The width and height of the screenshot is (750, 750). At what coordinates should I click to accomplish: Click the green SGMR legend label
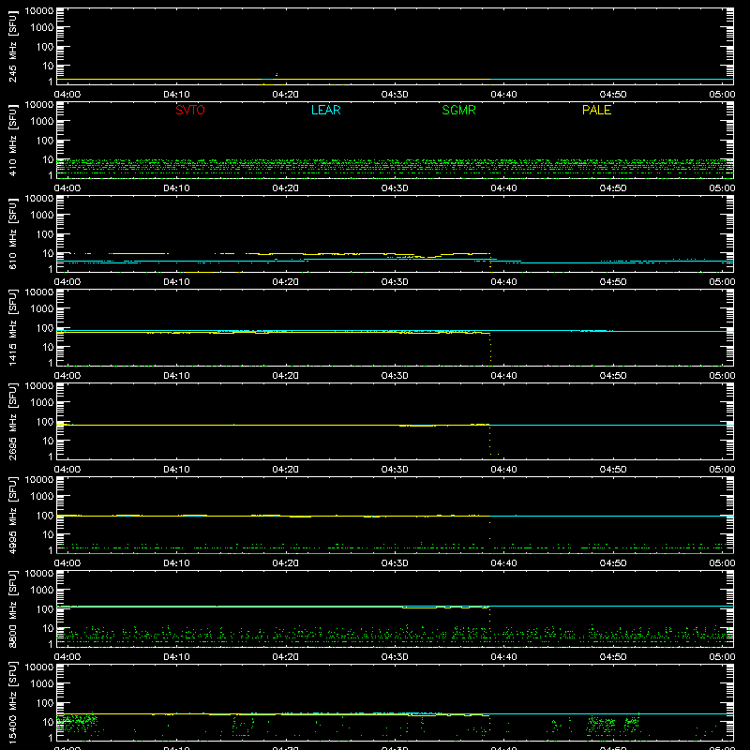tap(458, 110)
